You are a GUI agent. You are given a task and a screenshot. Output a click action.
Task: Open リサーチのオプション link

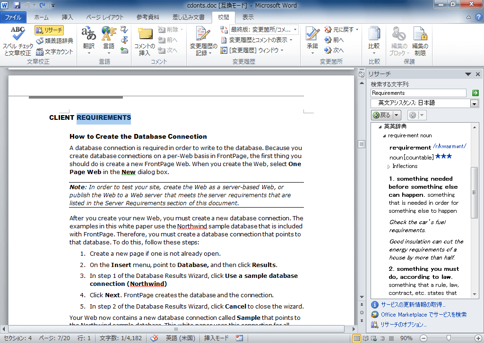click(x=404, y=325)
